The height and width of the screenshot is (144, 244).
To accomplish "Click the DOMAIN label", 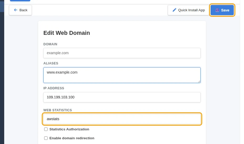I will pyautogui.click(x=50, y=44).
